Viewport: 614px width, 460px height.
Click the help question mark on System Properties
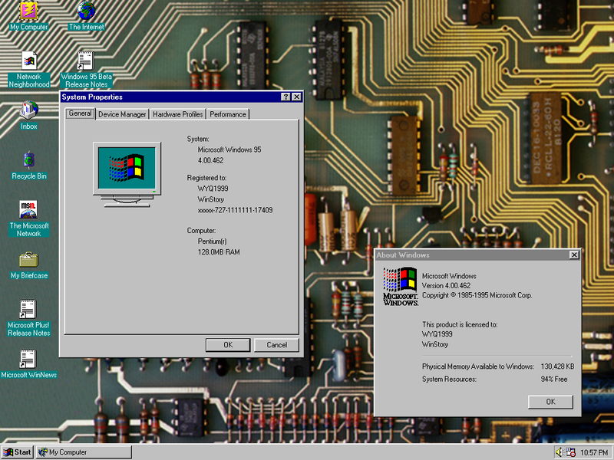pyautogui.click(x=285, y=97)
